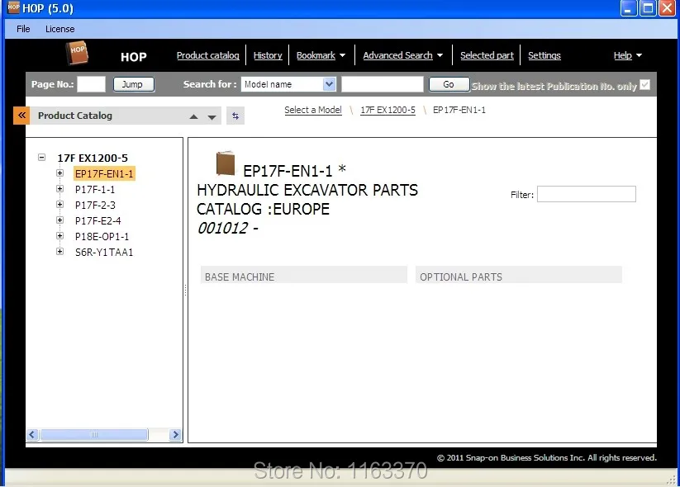Expand the P17F-1-1 tree node

pyautogui.click(x=59, y=188)
